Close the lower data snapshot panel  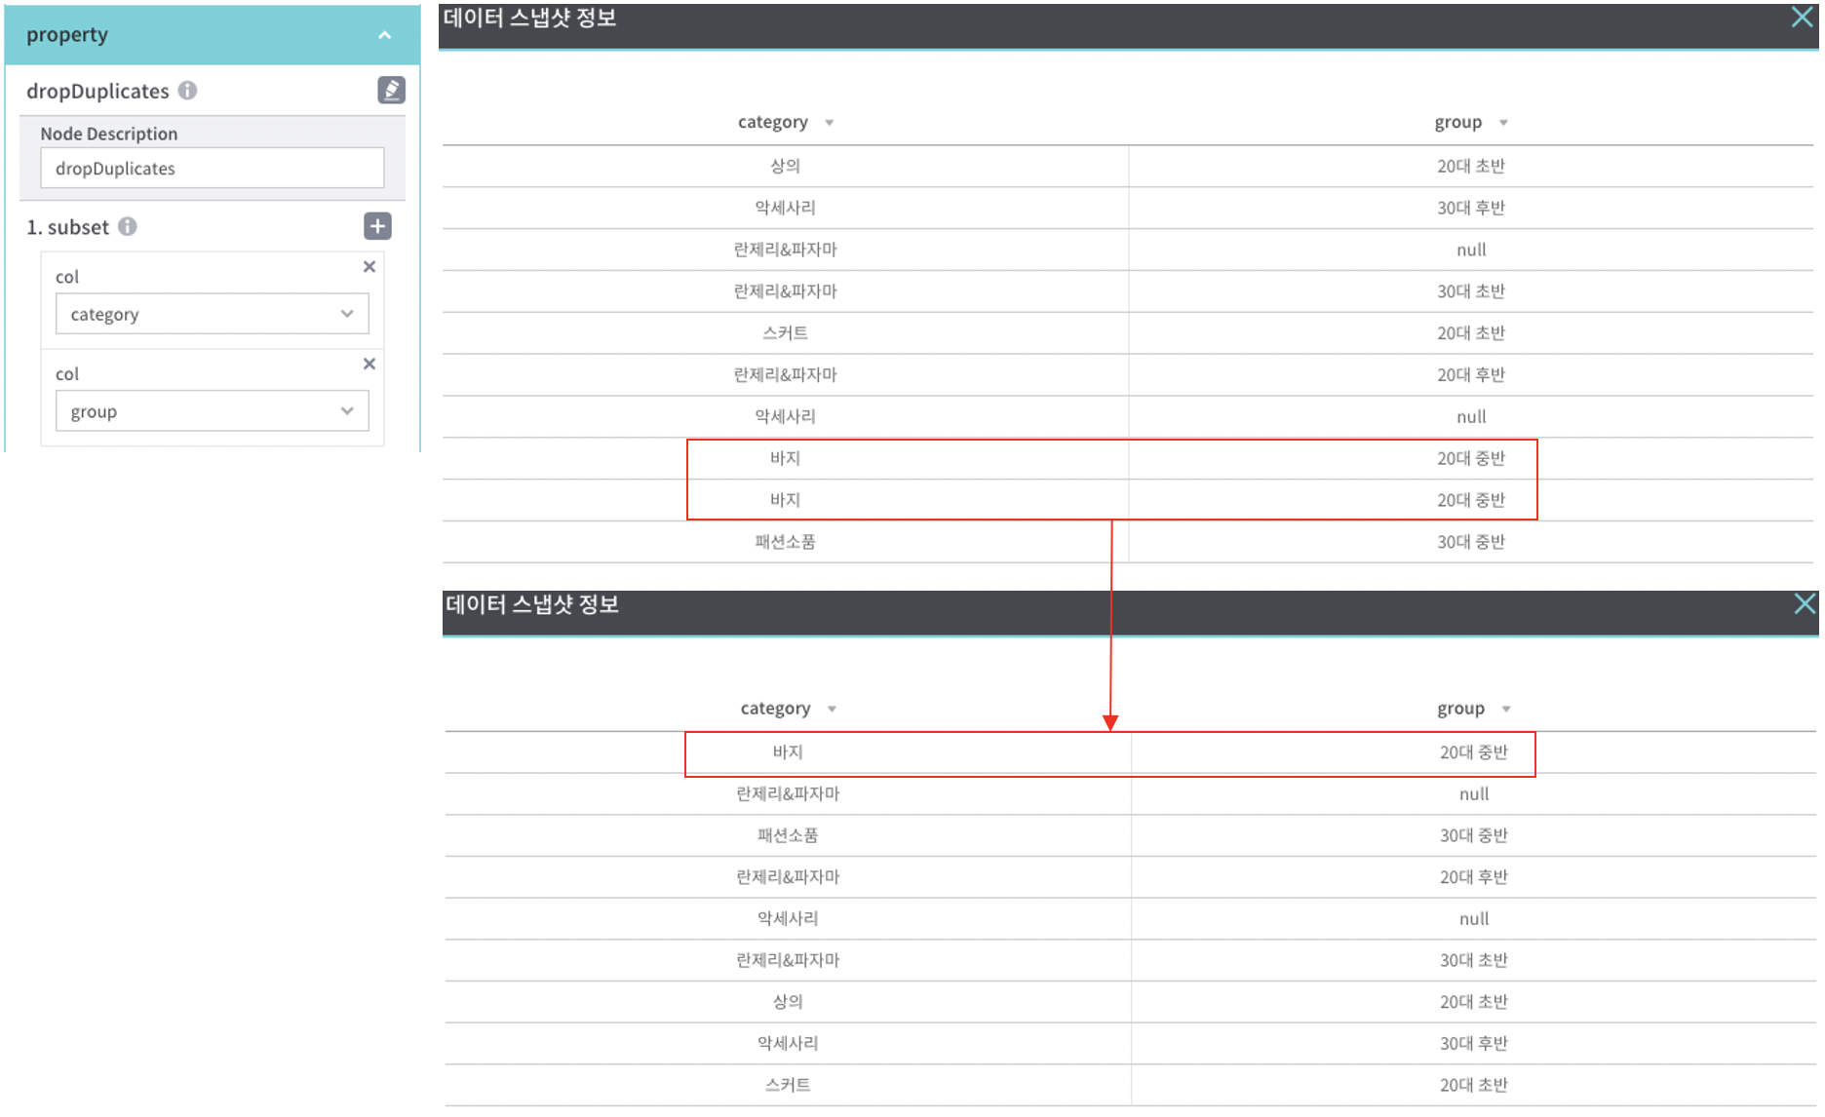(x=1805, y=604)
